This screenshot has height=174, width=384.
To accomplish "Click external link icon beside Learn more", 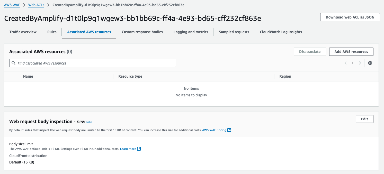I will click(139, 149).
